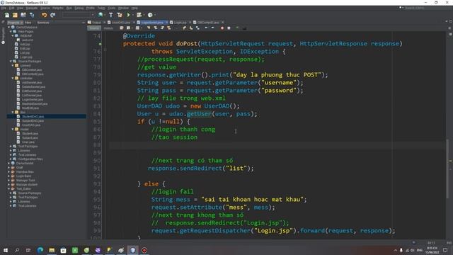Open File Explorer from the taskbar
453x255 pixels.
pyautogui.click(x=52, y=250)
